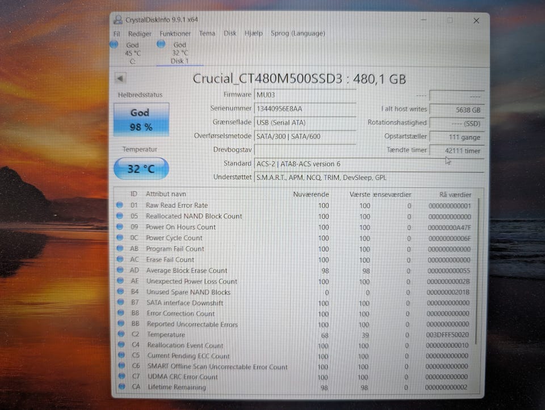
Task: Open the Rediger menu
Action: (140, 33)
